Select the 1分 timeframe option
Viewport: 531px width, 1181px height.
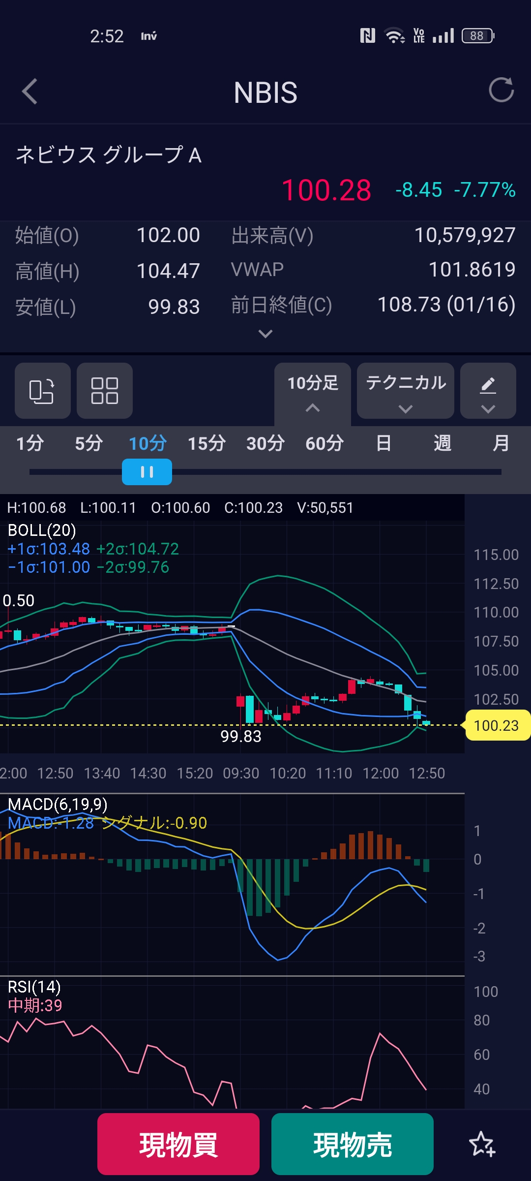(x=30, y=443)
